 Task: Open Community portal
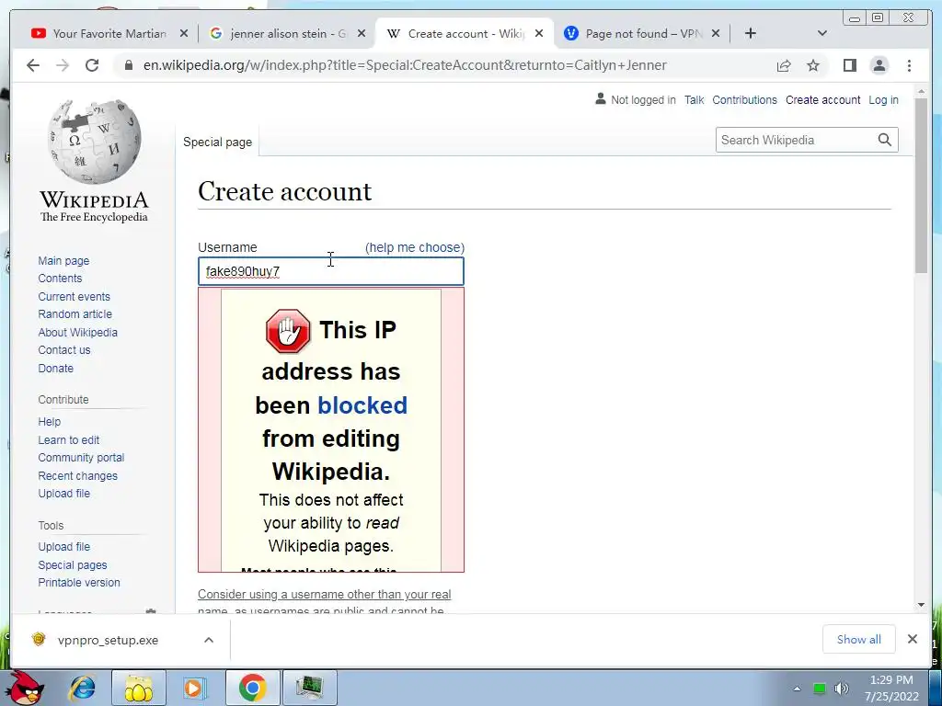[81, 458]
